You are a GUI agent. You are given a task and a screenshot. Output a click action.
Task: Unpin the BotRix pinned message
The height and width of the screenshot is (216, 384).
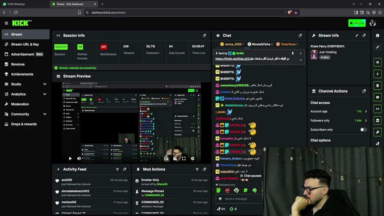293,53
